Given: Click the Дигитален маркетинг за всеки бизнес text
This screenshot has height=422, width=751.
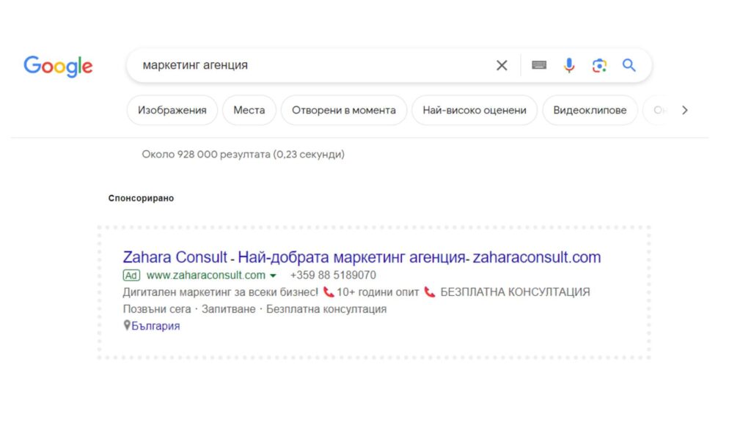Looking at the screenshot, I should click(x=220, y=292).
